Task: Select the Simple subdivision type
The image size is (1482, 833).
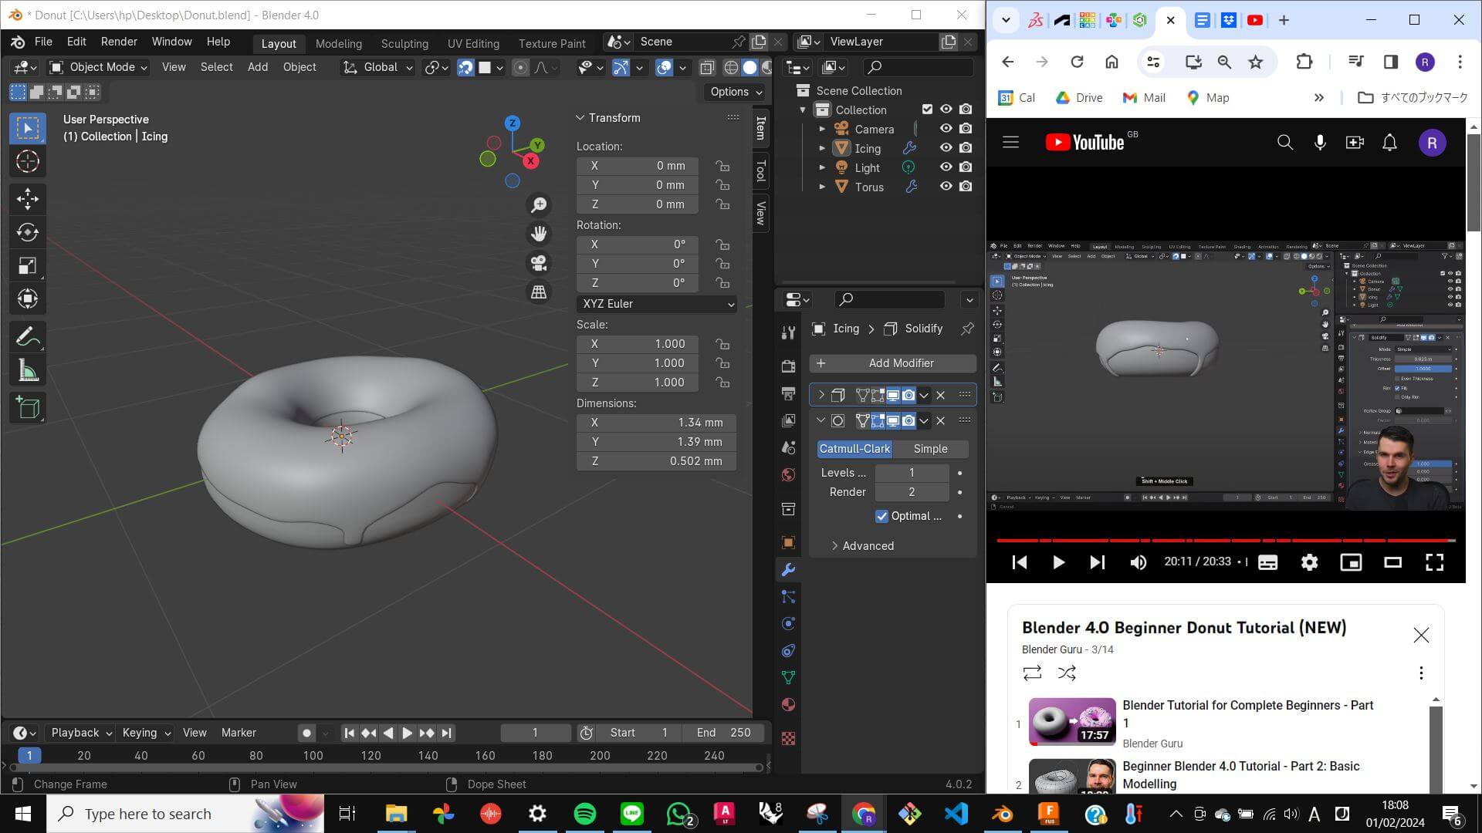Action: pos(930,449)
